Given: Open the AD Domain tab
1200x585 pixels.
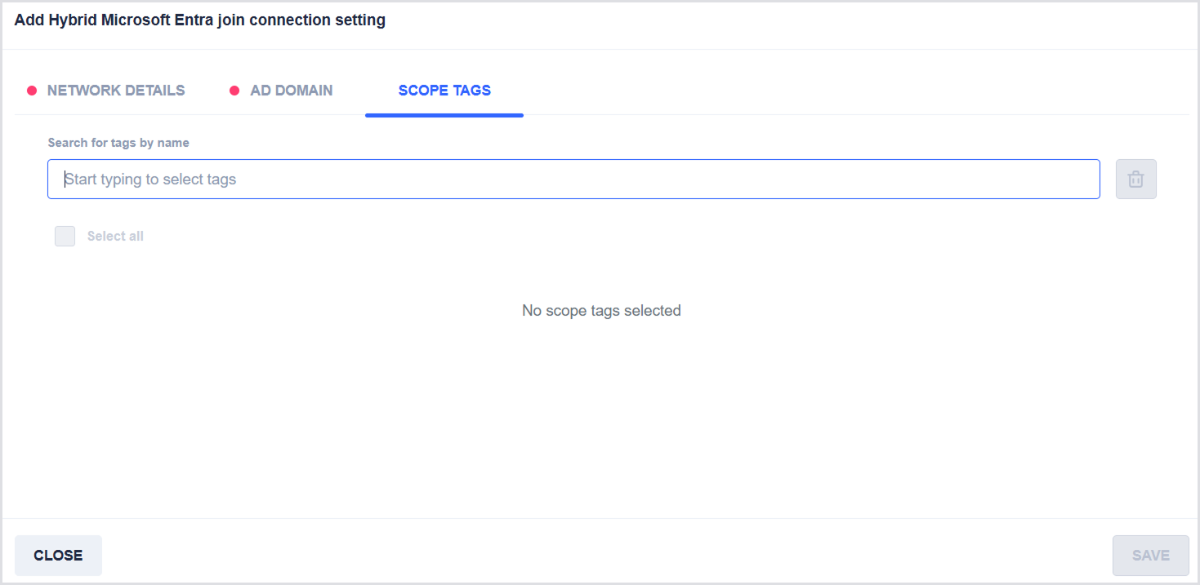Looking at the screenshot, I should click(x=291, y=91).
